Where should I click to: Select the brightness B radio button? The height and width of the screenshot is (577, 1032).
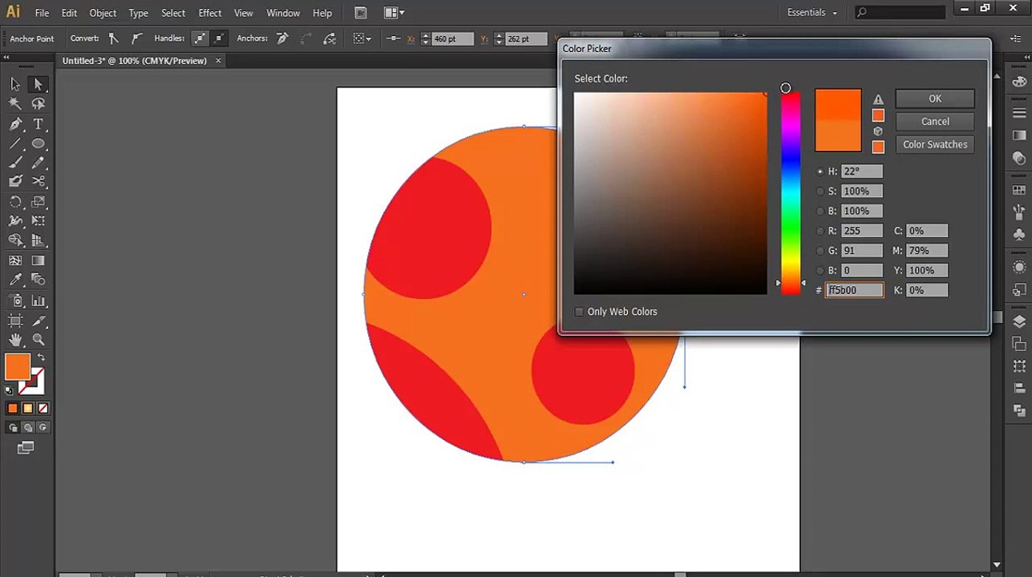click(x=820, y=212)
